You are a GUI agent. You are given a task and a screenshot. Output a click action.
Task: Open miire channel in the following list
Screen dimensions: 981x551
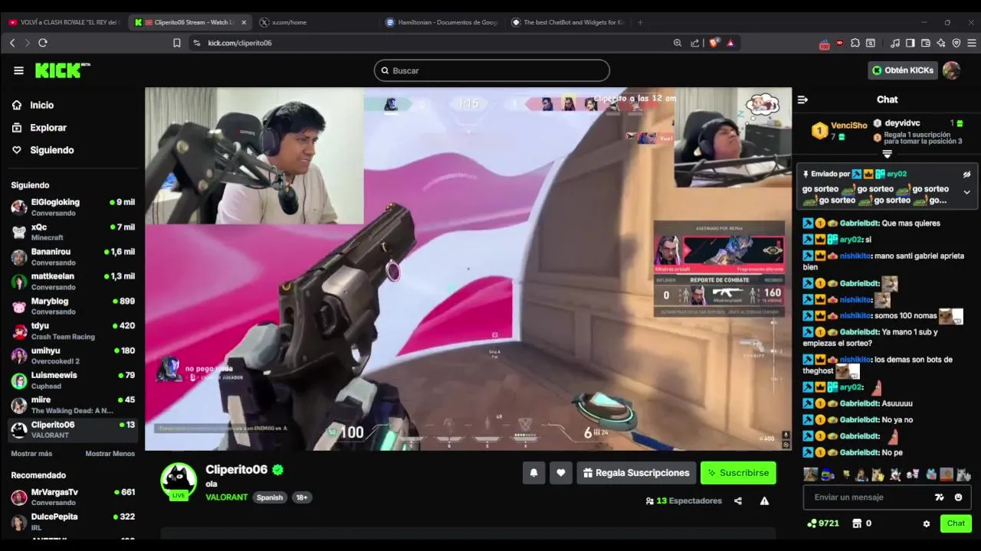point(73,405)
